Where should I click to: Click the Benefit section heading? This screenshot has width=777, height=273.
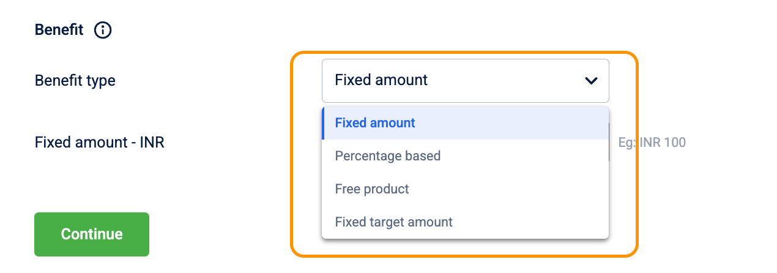coord(59,29)
